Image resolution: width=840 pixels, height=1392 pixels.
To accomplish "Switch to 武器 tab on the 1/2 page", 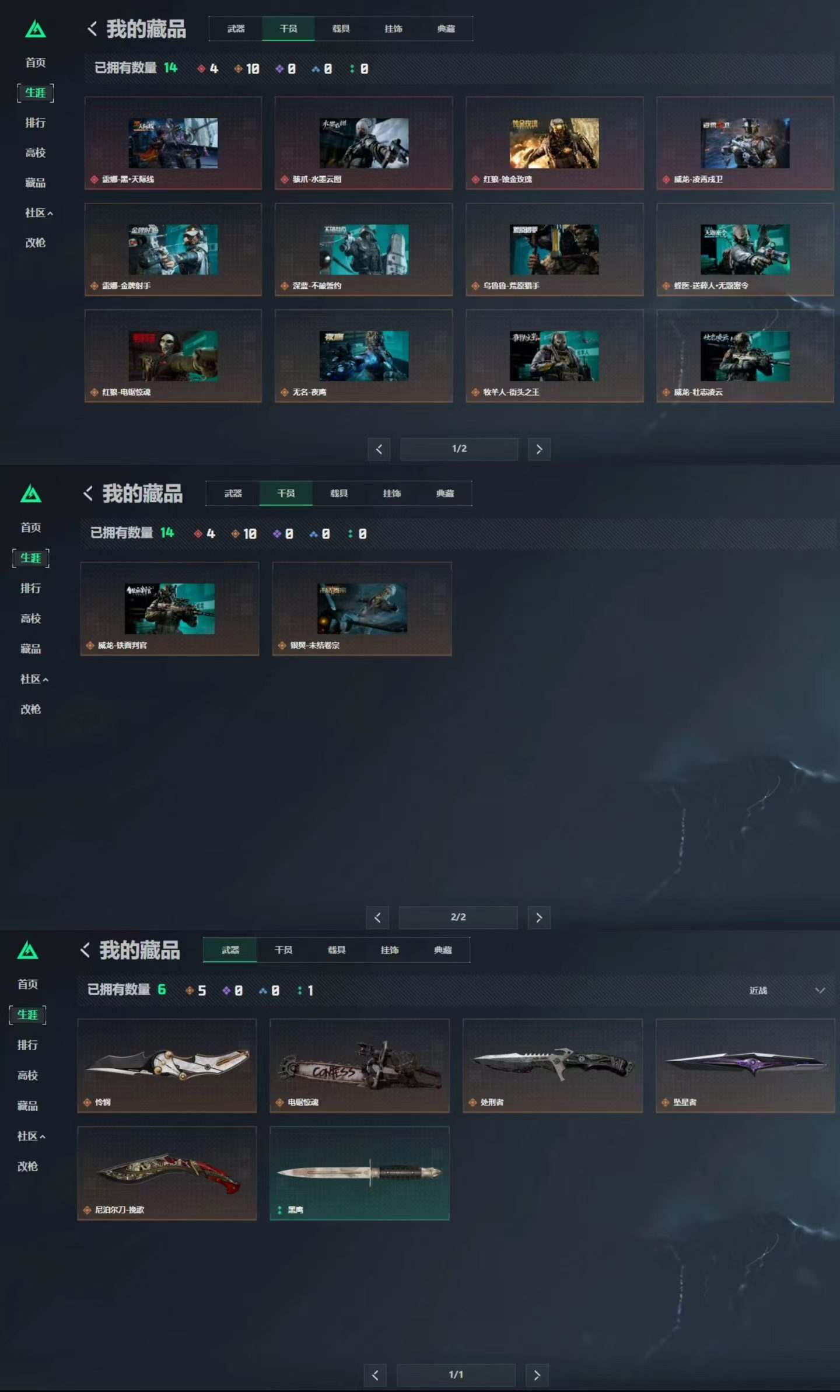I will tap(236, 29).
